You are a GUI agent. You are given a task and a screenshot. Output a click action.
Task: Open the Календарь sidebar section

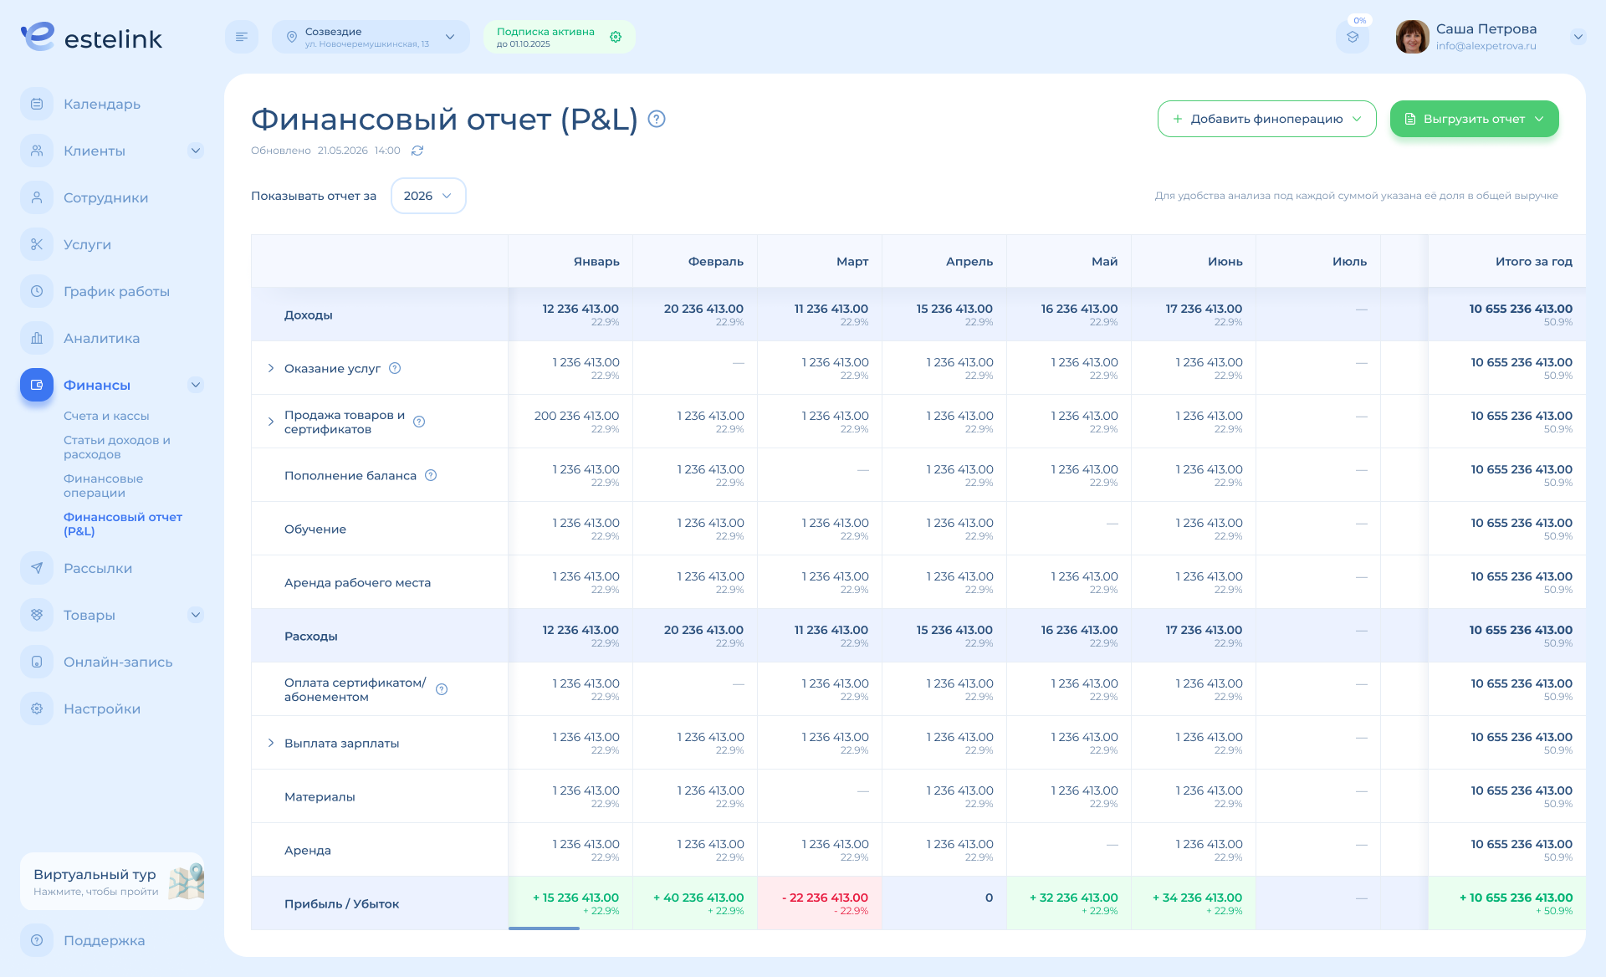click(101, 104)
